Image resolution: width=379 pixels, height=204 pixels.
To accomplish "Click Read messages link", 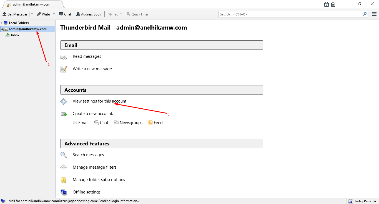I will pyautogui.click(x=87, y=56).
